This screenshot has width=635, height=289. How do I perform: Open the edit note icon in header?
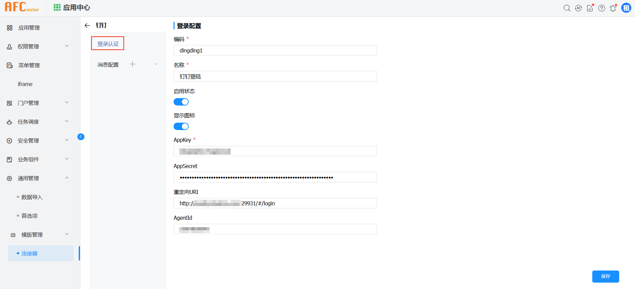(x=590, y=8)
